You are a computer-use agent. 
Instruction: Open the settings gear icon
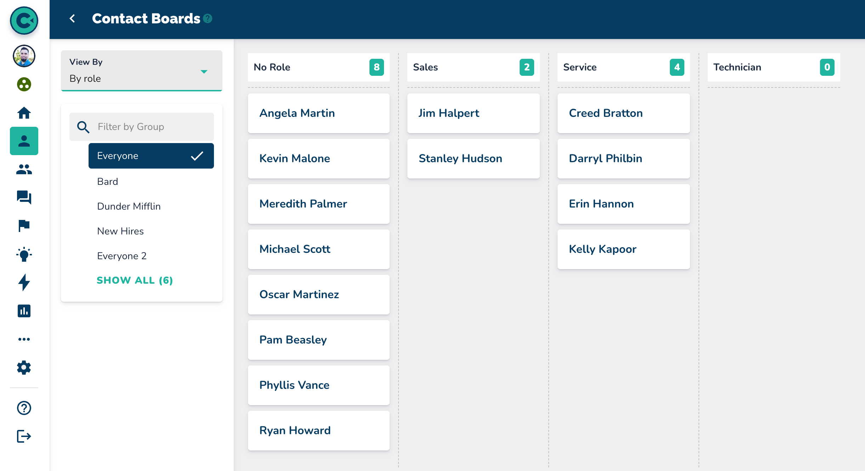point(24,368)
